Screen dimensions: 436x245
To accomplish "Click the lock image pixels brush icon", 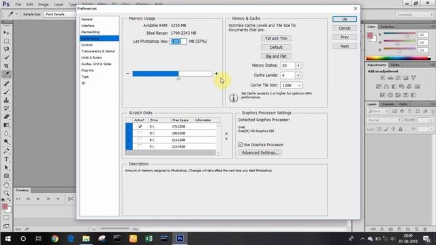I will coord(386,129).
